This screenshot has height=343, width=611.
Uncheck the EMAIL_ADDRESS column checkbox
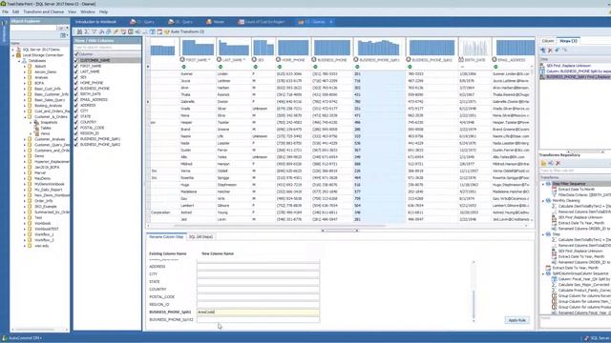[76, 99]
